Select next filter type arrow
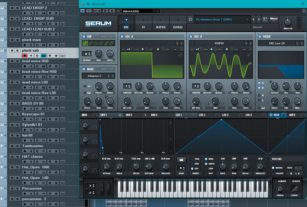 (x=302, y=43)
